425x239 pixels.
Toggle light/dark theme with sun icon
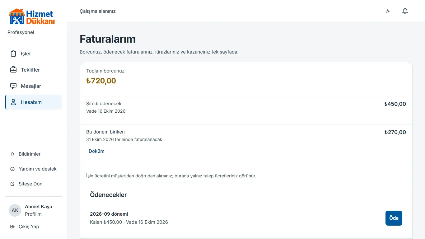point(388,11)
